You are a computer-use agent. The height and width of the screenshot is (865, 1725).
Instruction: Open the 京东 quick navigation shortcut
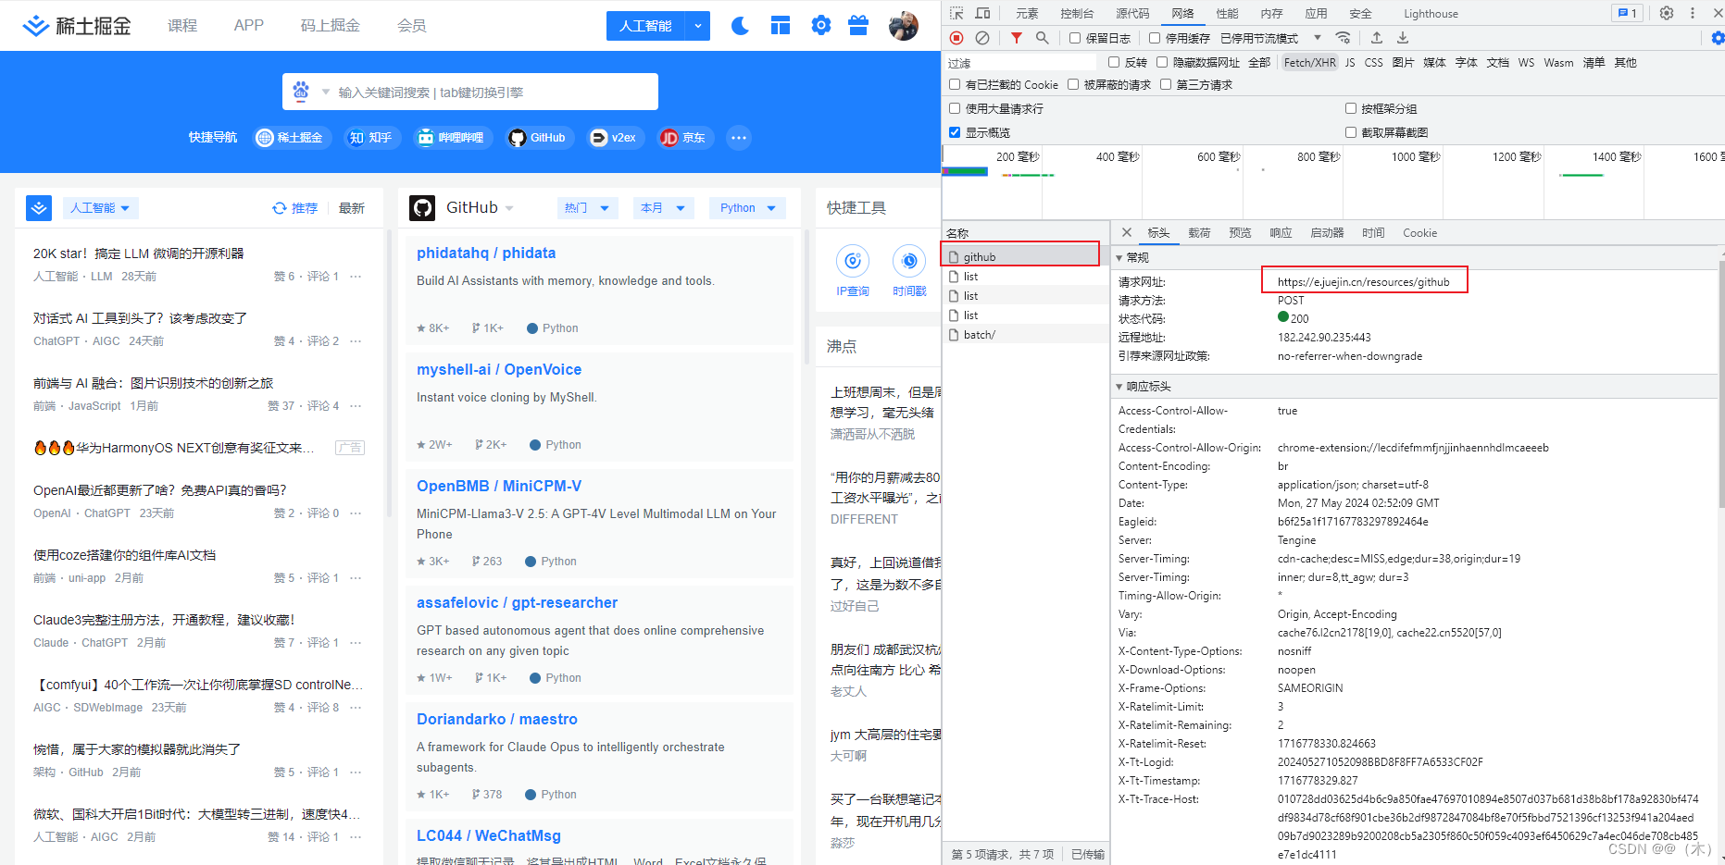685,138
